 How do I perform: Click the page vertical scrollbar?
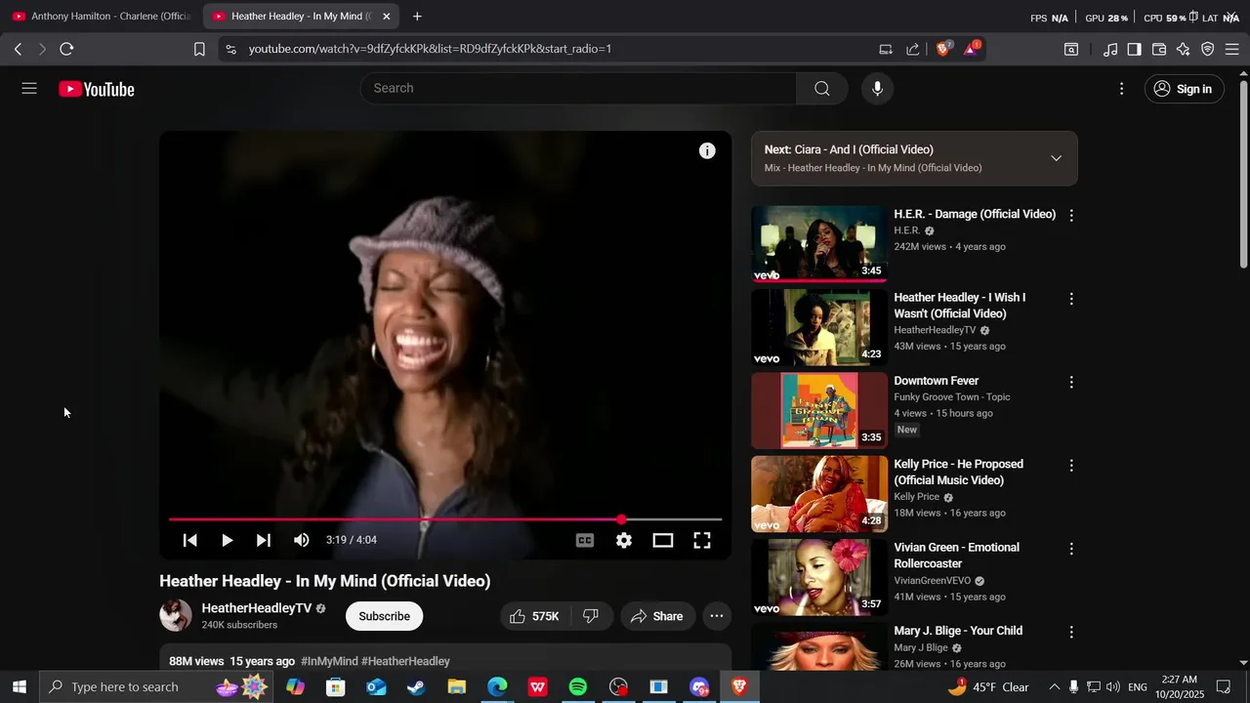coord(1243,173)
